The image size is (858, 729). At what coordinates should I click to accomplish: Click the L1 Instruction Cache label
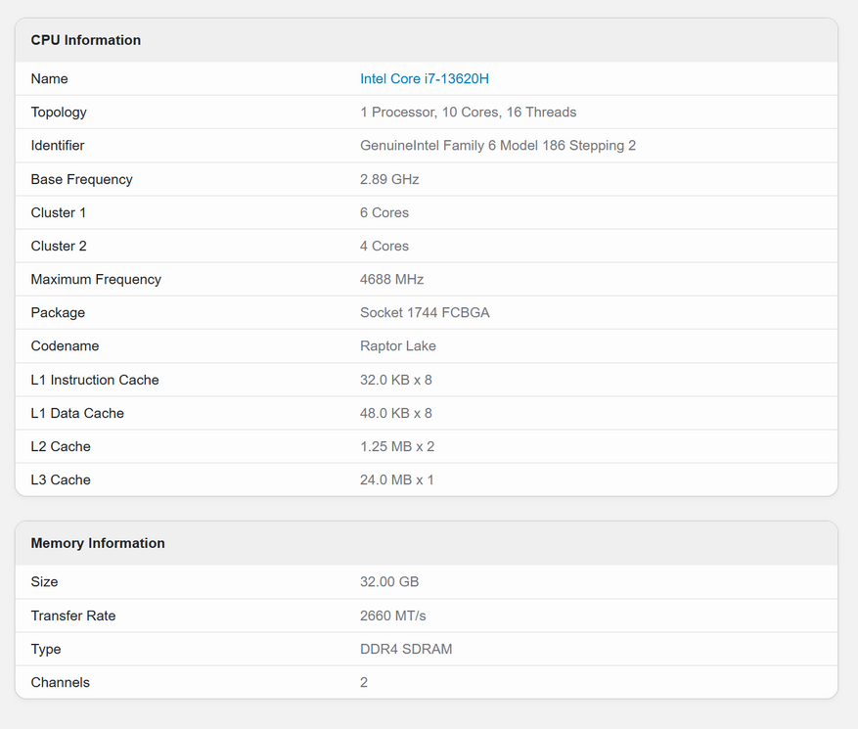(95, 380)
